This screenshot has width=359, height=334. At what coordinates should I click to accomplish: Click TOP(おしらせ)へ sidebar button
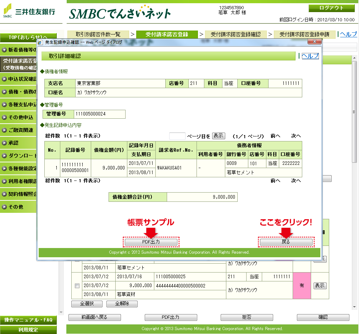click(28, 37)
